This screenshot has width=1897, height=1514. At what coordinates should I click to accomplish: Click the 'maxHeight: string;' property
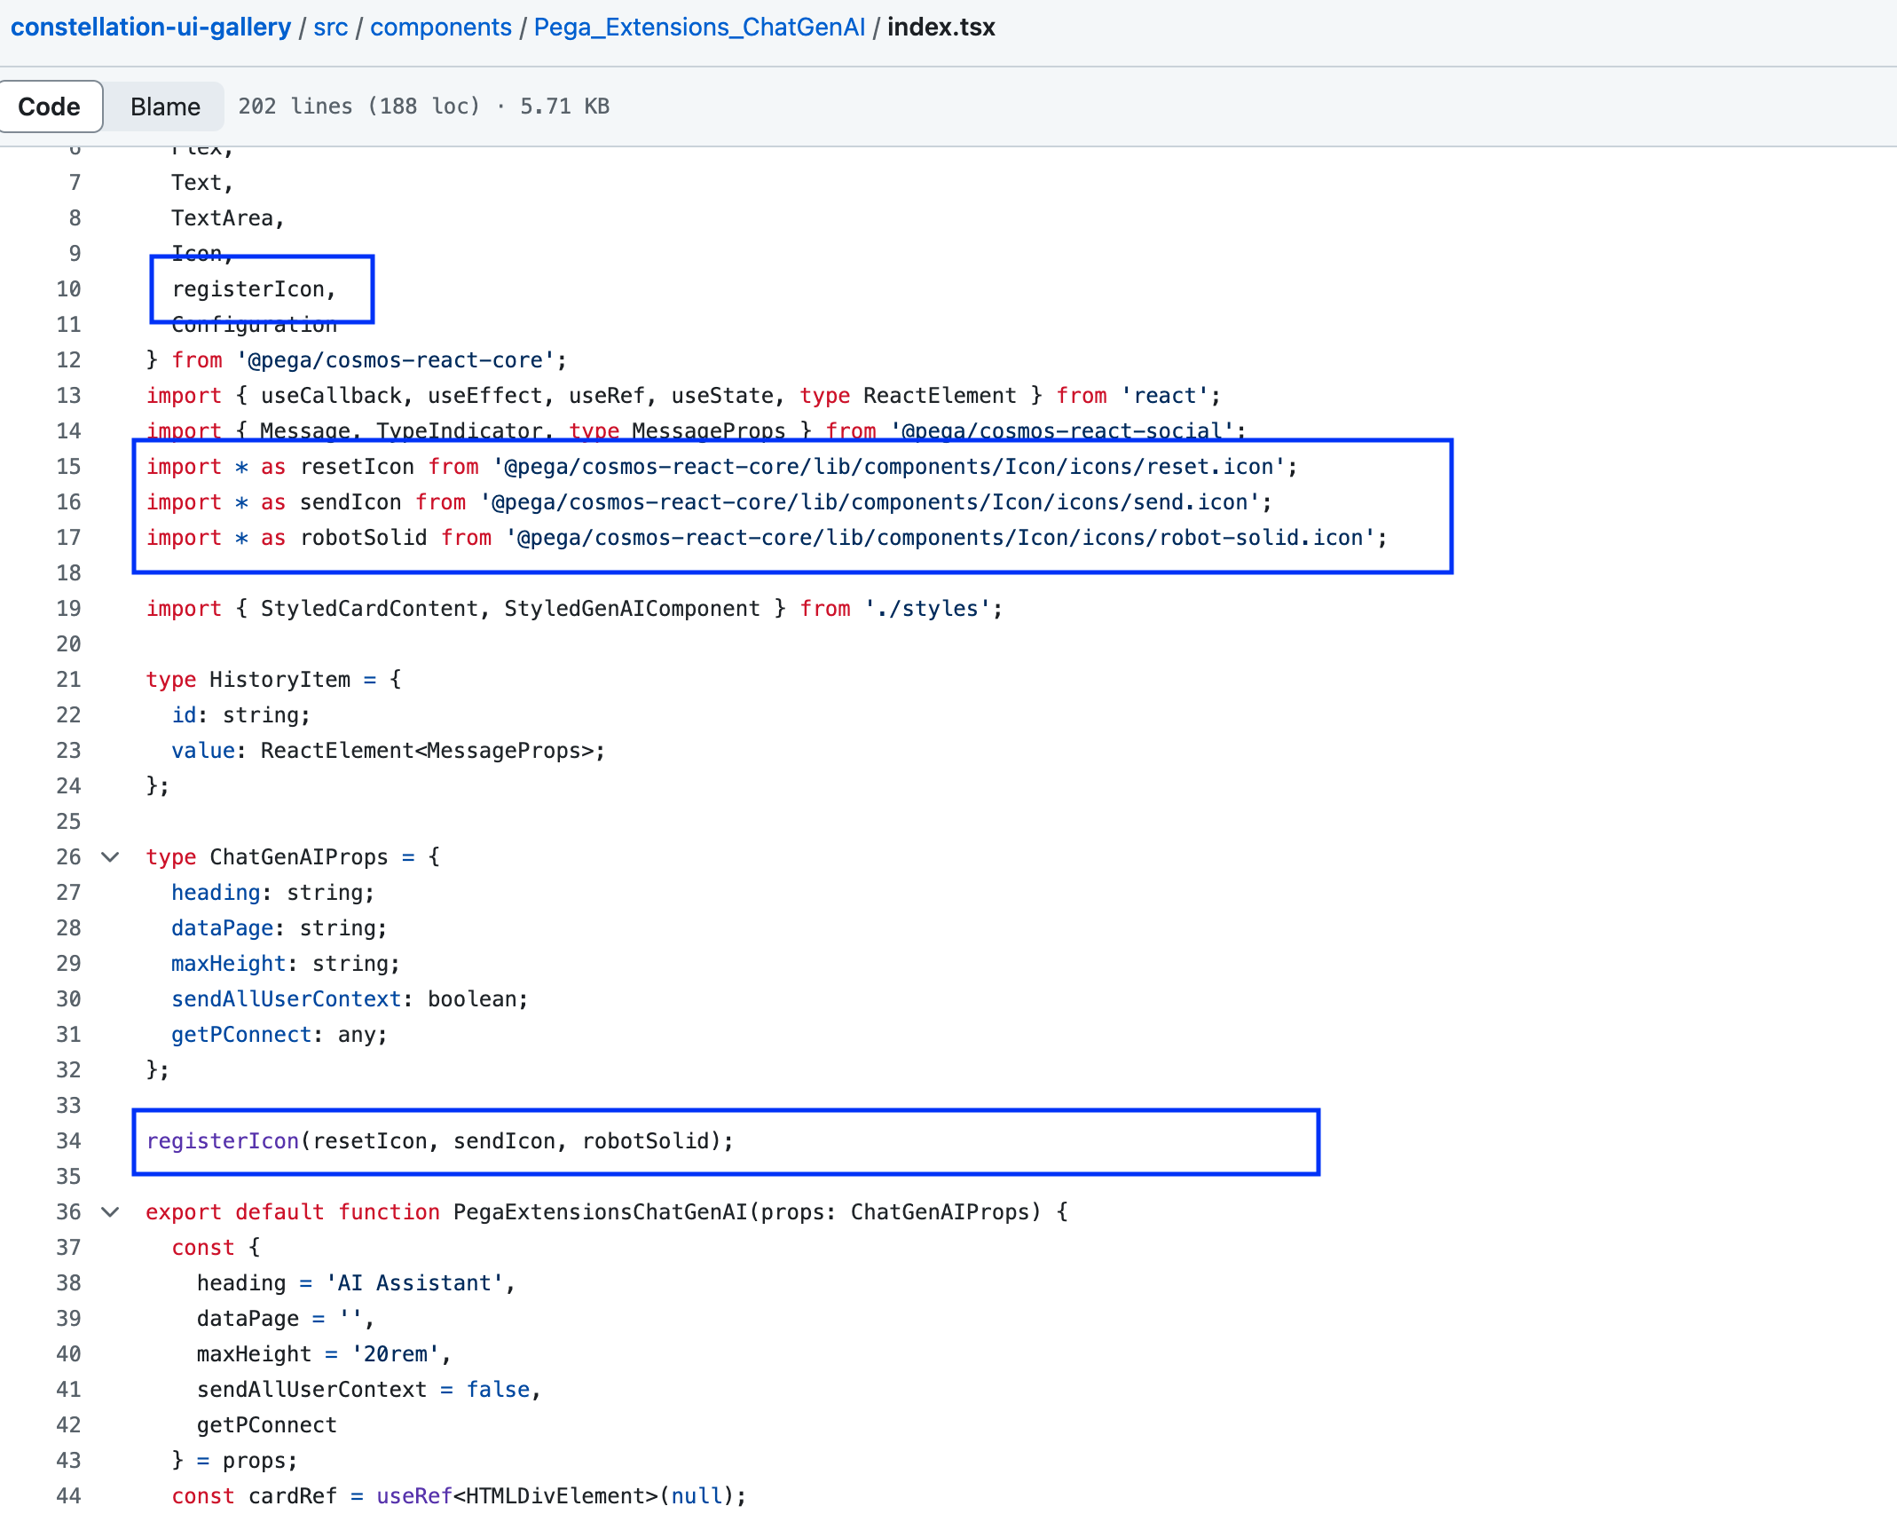(x=286, y=964)
